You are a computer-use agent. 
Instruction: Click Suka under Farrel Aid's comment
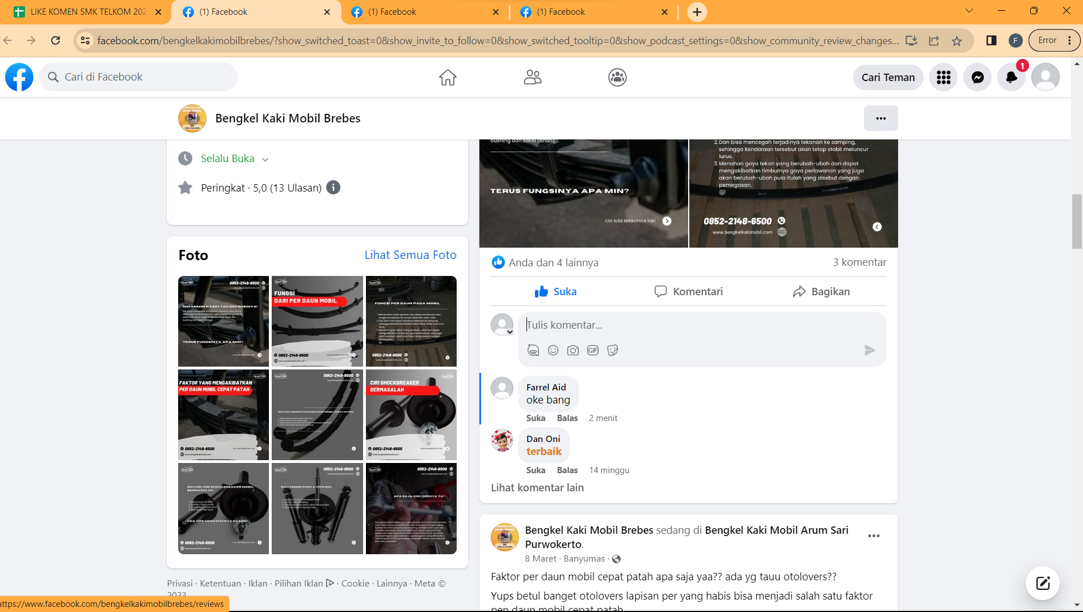point(536,418)
